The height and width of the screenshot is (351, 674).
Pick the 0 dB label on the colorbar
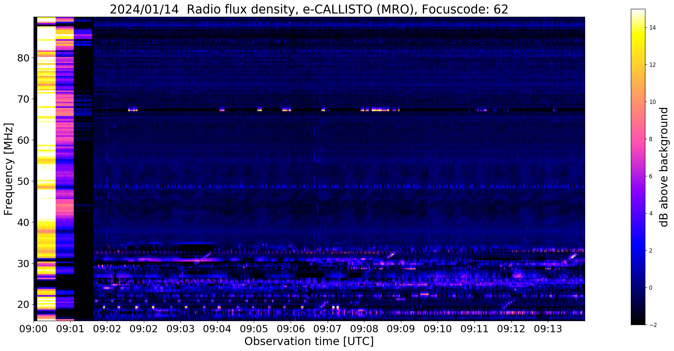click(651, 288)
